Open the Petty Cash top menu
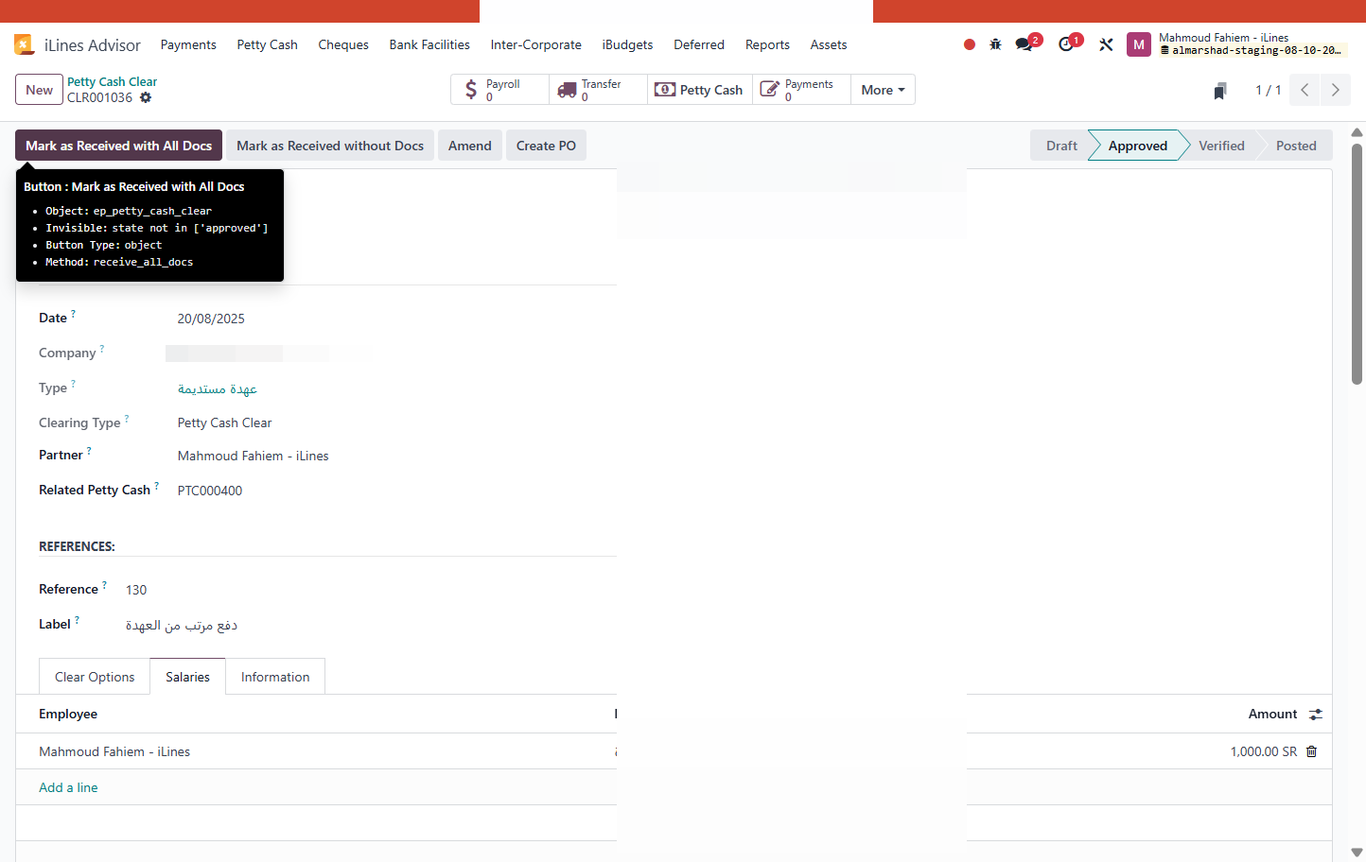1366x862 pixels. (268, 44)
